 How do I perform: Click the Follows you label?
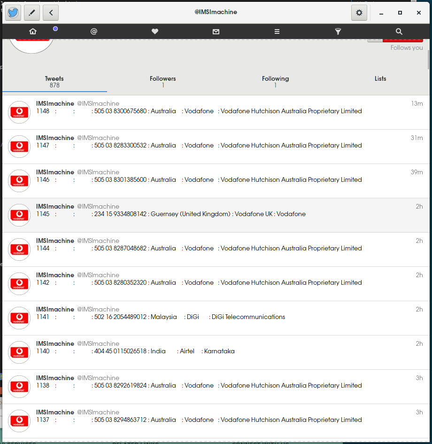pyautogui.click(x=407, y=47)
